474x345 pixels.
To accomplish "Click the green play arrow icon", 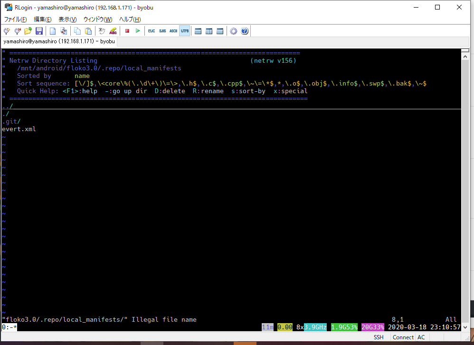I will [x=138, y=31].
